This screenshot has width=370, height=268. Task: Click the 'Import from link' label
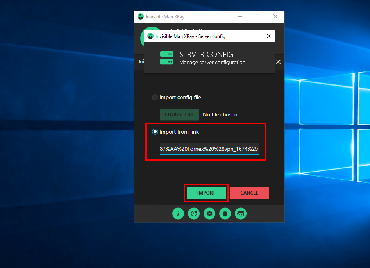(179, 132)
